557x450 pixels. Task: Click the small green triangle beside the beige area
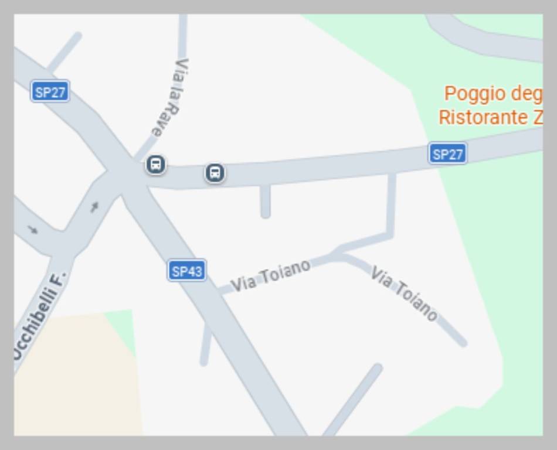(123, 328)
